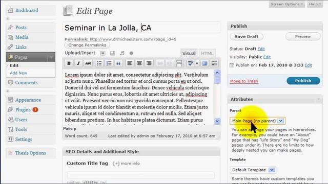Image resolution: width=328 pixels, height=184 pixels.
Task: Collapse the Attributes panel toggle
Action: [x=318, y=99]
